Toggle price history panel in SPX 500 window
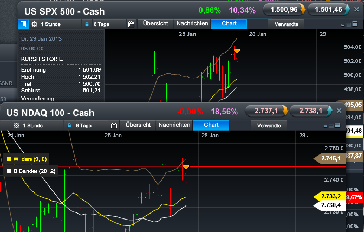Viewport: 364px width, 232px height. pyautogui.click(x=23, y=24)
